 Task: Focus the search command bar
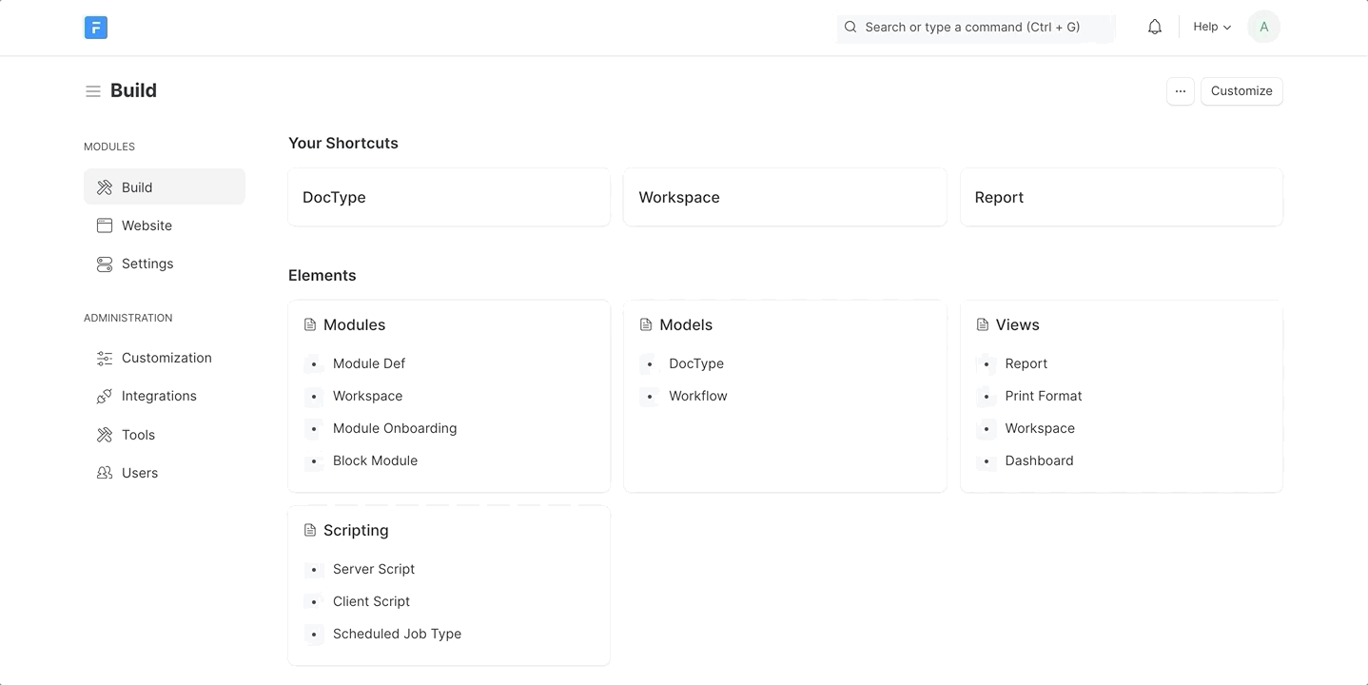point(975,28)
